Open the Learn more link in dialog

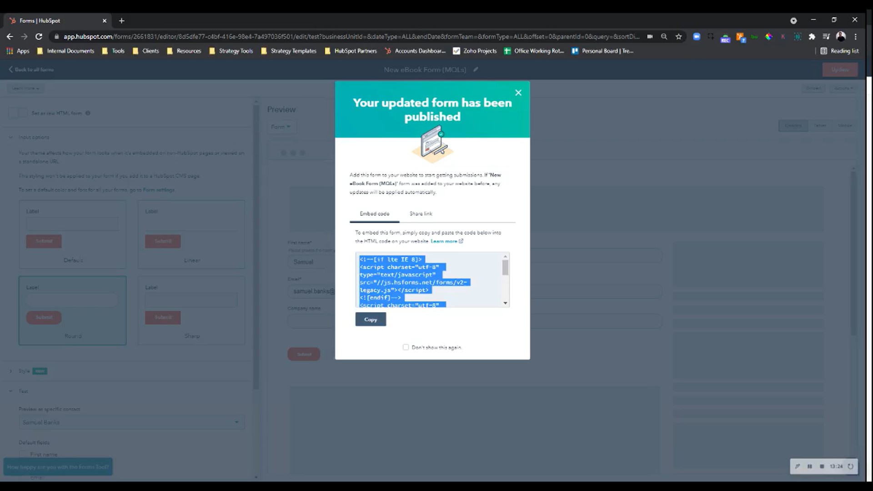(x=447, y=241)
